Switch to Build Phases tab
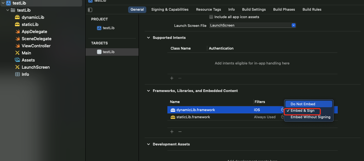The height and width of the screenshot is (161, 364). click(284, 9)
